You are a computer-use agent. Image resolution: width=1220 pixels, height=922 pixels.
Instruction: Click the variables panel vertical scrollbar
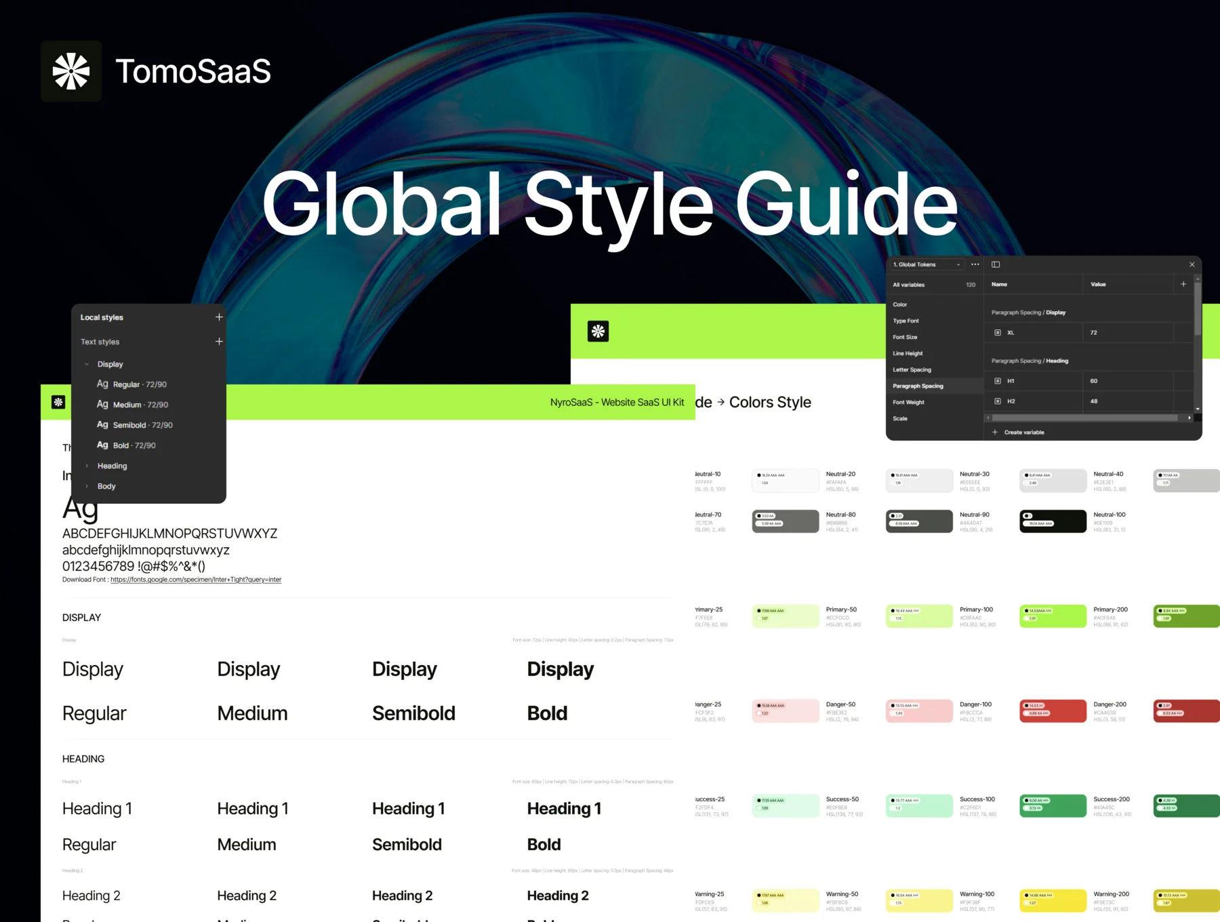click(1198, 308)
